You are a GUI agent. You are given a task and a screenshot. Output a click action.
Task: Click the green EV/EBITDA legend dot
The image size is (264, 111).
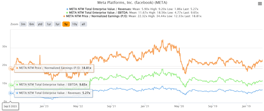(67, 13)
